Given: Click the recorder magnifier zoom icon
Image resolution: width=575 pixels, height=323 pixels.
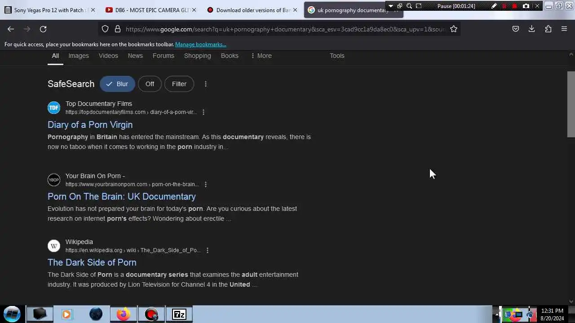Looking at the screenshot, I should point(409,6).
